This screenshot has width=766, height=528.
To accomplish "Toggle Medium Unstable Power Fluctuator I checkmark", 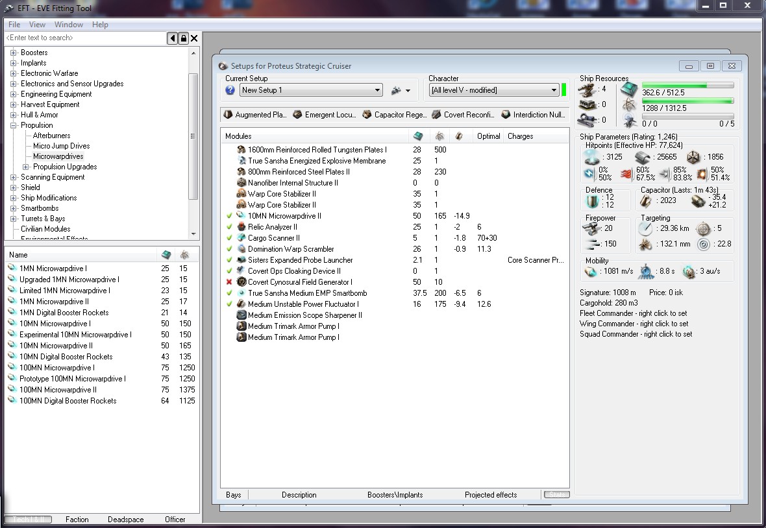I will pos(229,304).
